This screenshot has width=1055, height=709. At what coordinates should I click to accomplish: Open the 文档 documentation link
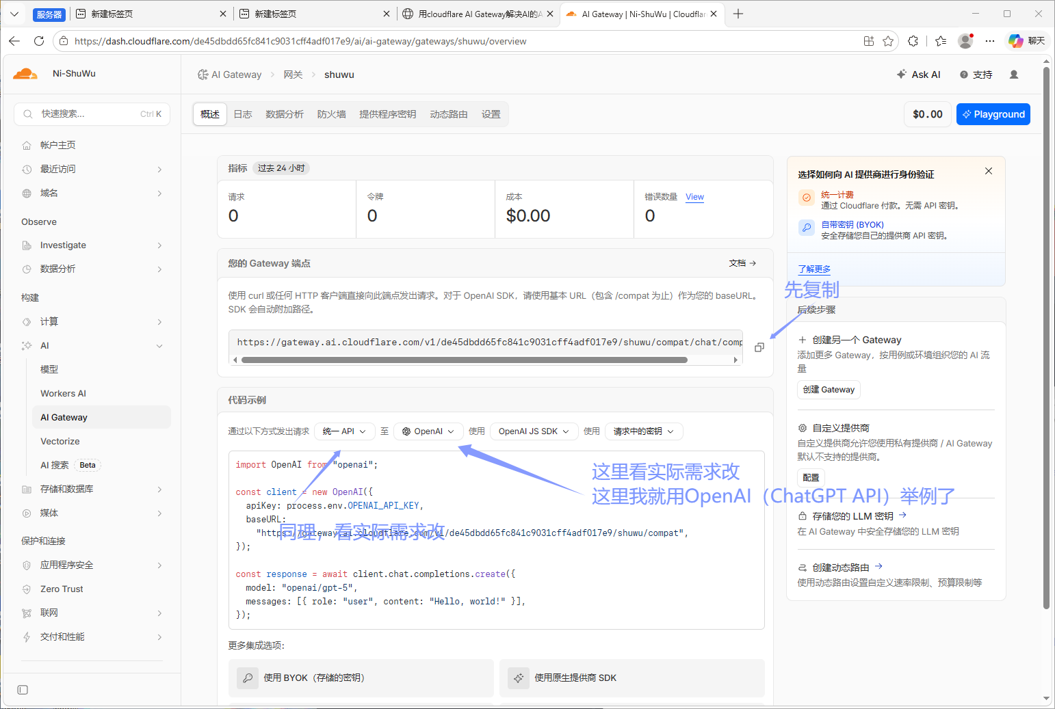click(x=742, y=263)
